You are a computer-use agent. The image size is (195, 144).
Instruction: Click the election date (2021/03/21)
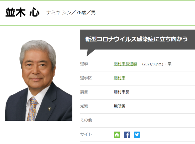point(152,64)
